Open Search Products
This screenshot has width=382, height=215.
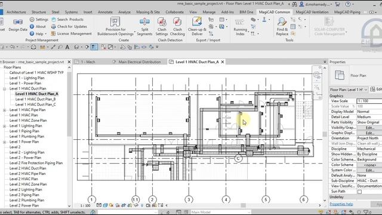67,19
